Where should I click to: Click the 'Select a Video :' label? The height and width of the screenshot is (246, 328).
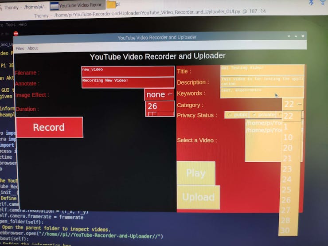pyautogui.click(x=197, y=140)
